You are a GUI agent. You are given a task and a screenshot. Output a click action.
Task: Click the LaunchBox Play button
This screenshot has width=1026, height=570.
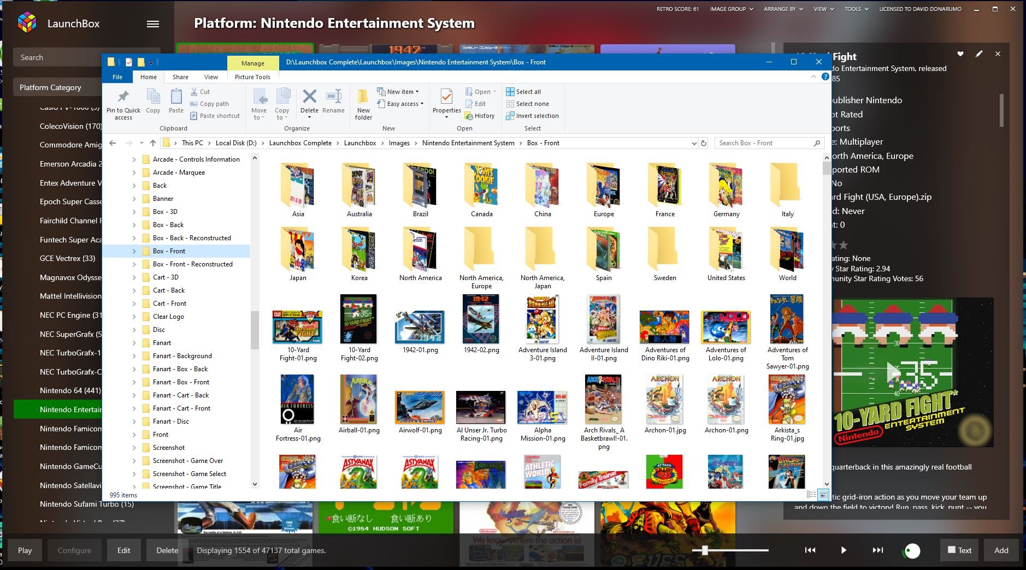pyautogui.click(x=25, y=550)
